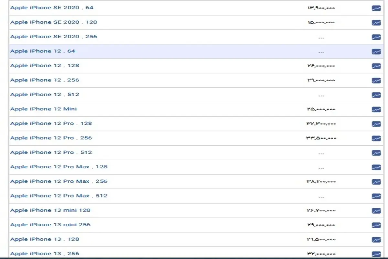Open price chart for iPhone 13 128
This screenshot has width=388, height=259.
tap(376, 240)
